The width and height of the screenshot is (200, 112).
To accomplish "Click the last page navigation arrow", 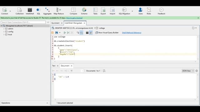I will 65,71.
